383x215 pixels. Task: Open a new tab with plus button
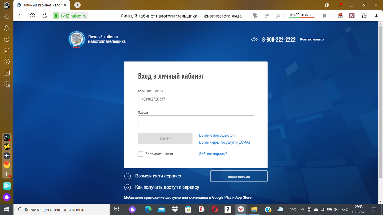pos(78,5)
